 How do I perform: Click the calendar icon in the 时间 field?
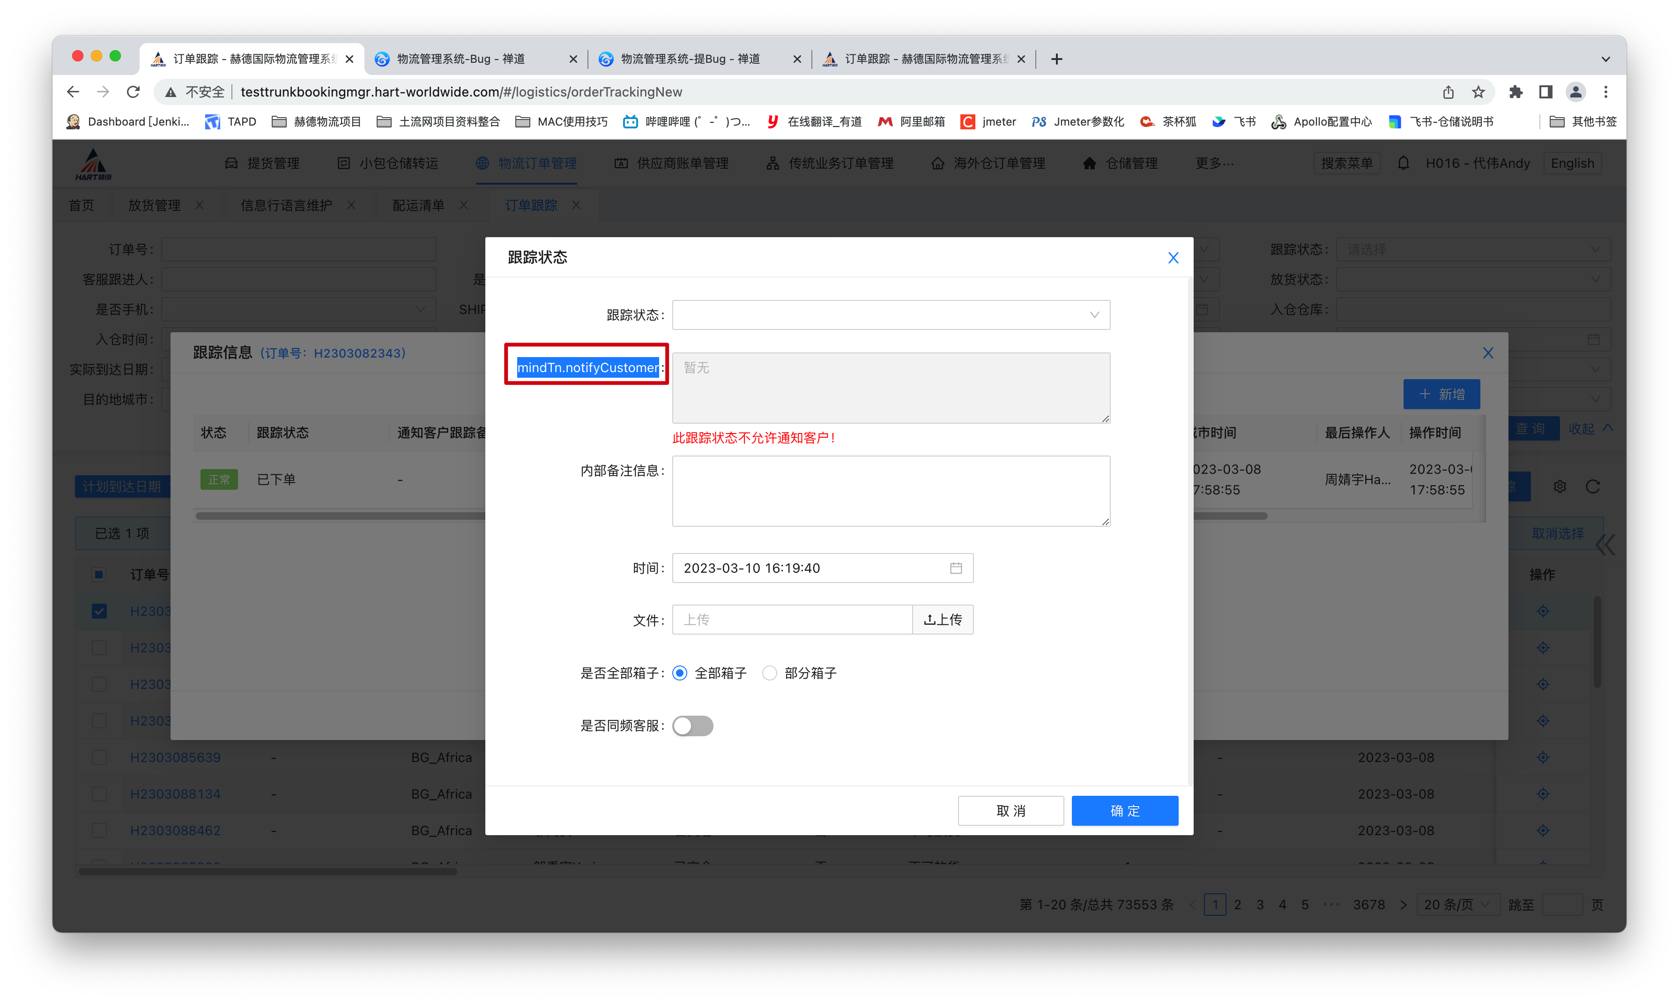point(956,568)
